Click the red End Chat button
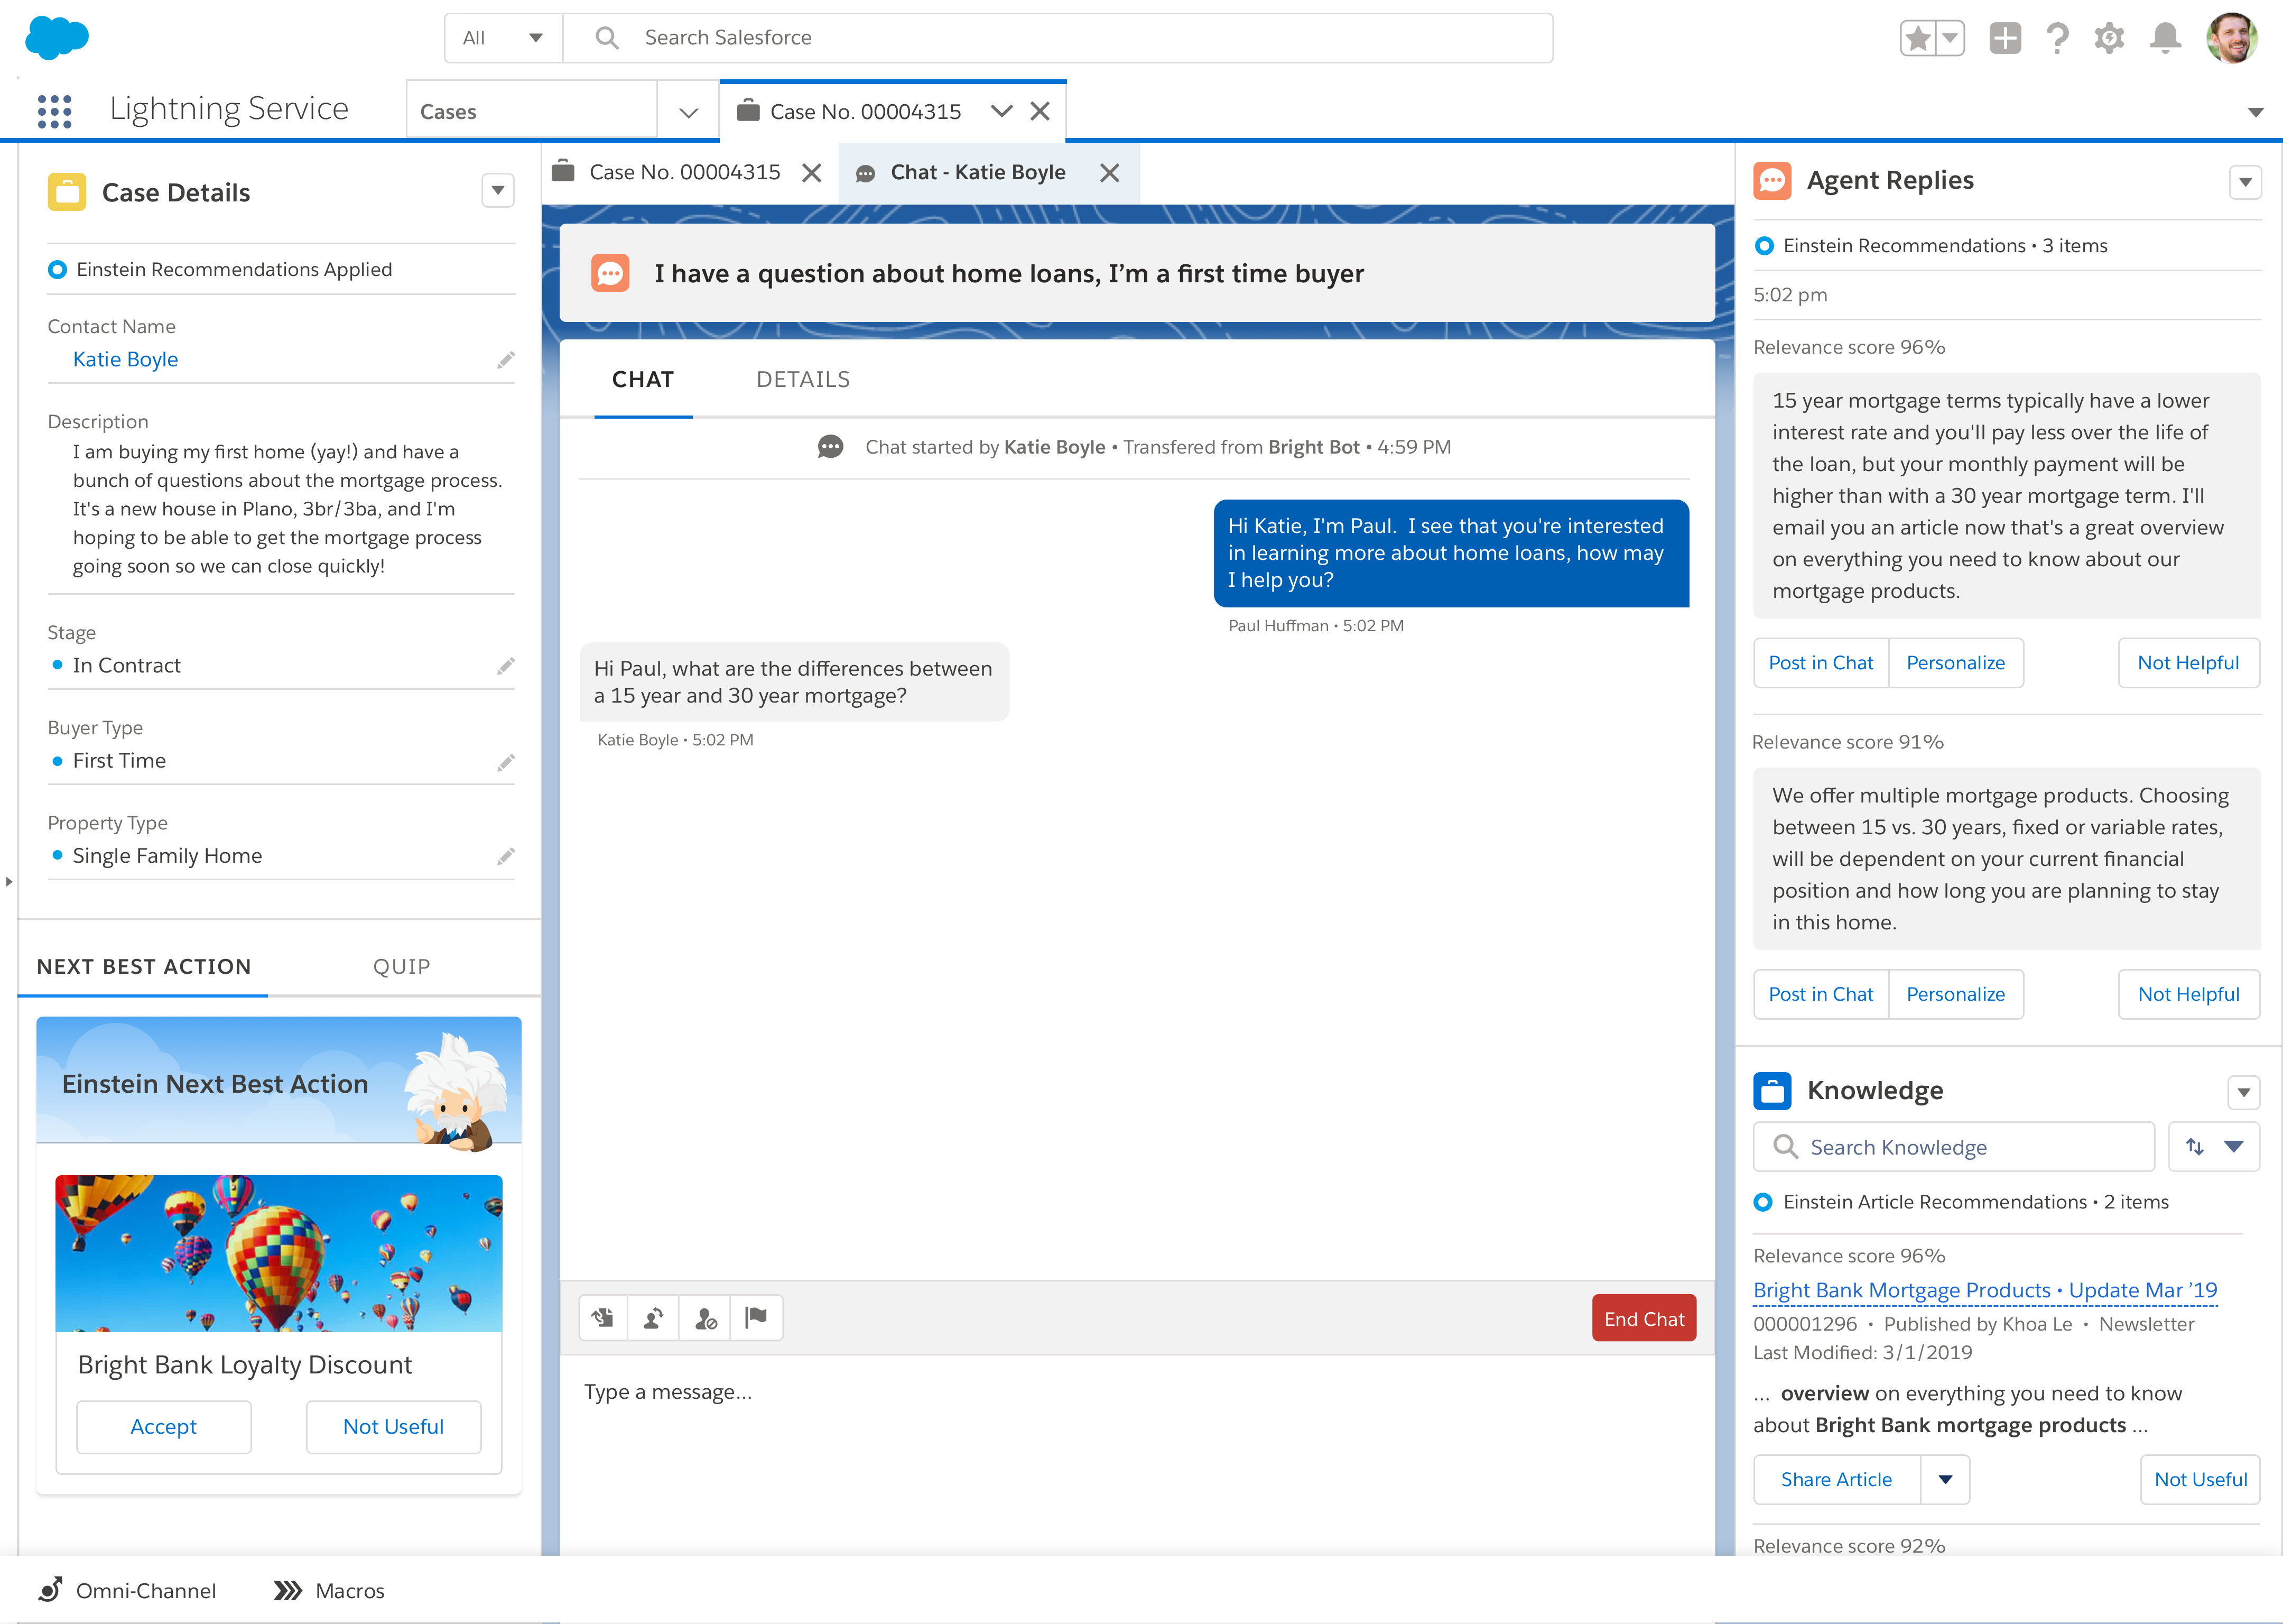The image size is (2283, 1624). click(1643, 1318)
